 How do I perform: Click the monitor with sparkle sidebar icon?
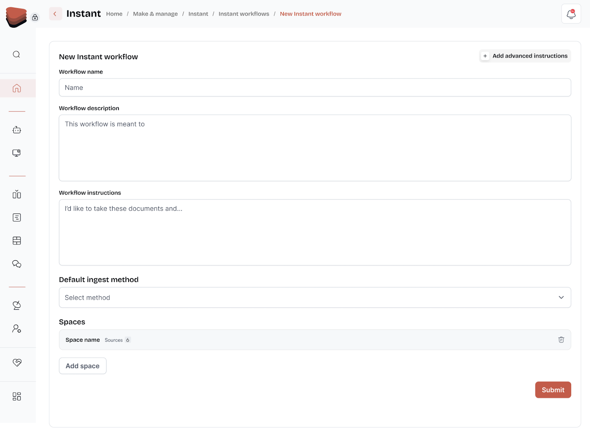point(16,152)
